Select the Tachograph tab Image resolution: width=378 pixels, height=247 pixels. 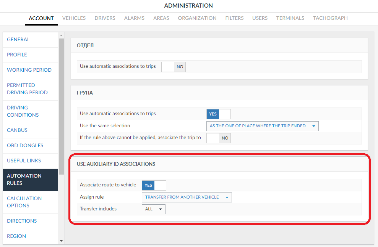(x=330, y=18)
